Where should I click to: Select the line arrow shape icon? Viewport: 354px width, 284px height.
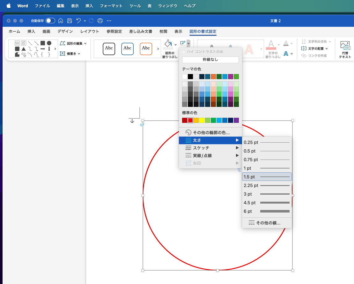(36, 43)
